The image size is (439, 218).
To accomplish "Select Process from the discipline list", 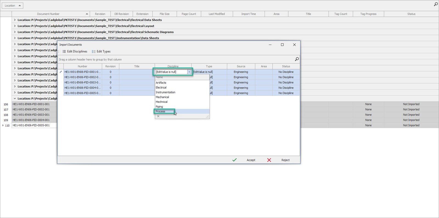I will pos(161,111).
